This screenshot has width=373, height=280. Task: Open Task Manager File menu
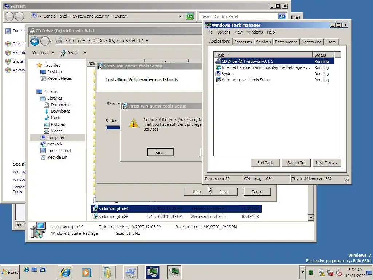point(209,32)
